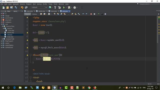Viewport: 160px width, 90px height.
Task: Open Chrome from the Windows taskbar
Action: (x=89, y=88)
